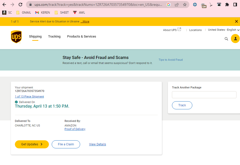Open the SHEET bookmark folder

point(62,13)
